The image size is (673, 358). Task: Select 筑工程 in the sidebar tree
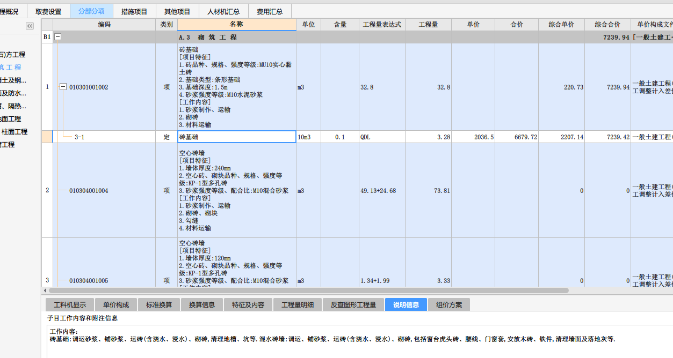11,68
